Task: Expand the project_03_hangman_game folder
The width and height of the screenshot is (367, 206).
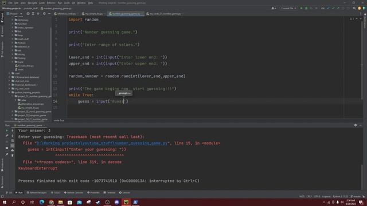Action: [x=13, y=116]
